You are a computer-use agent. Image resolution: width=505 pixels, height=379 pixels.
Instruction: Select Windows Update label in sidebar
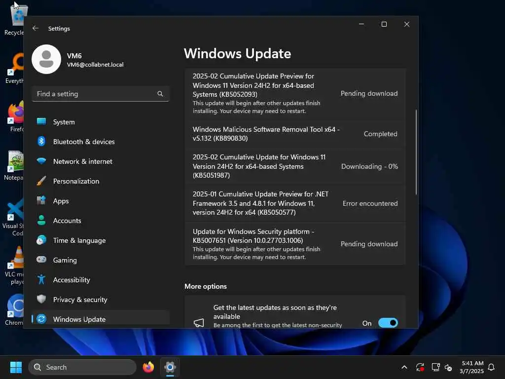pyautogui.click(x=79, y=319)
